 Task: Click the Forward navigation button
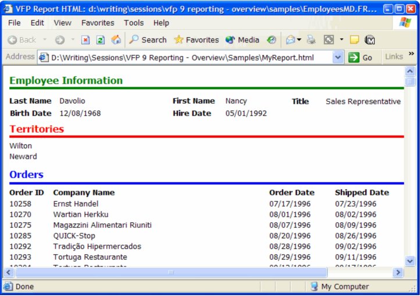coord(60,40)
